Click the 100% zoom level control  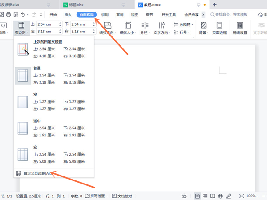tap(251, 196)
